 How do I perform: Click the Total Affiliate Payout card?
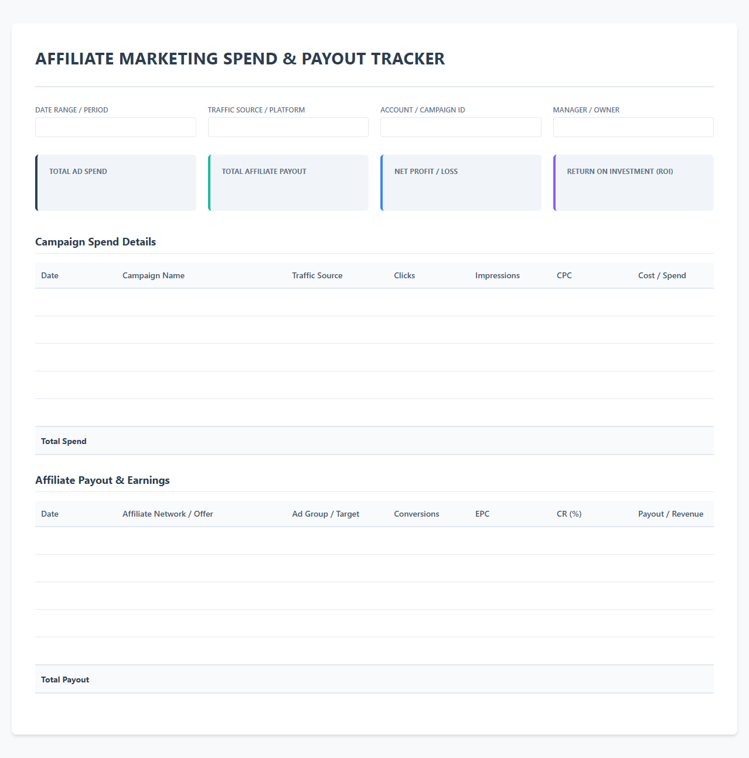point(288,183)
